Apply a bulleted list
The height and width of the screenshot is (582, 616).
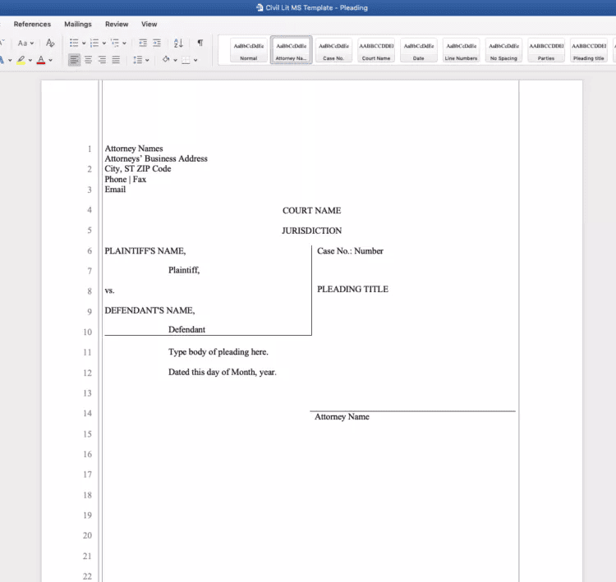click(74, 43)
